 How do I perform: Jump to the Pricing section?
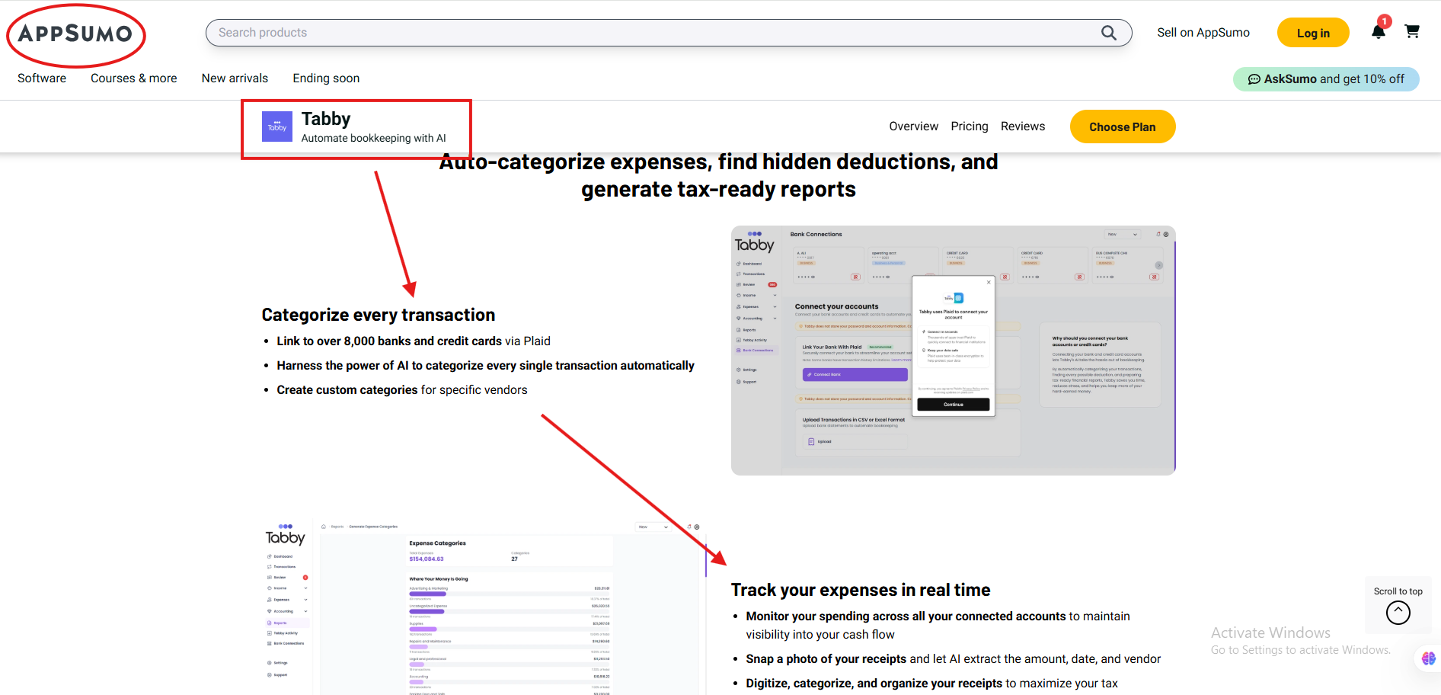tap(969, 127)
